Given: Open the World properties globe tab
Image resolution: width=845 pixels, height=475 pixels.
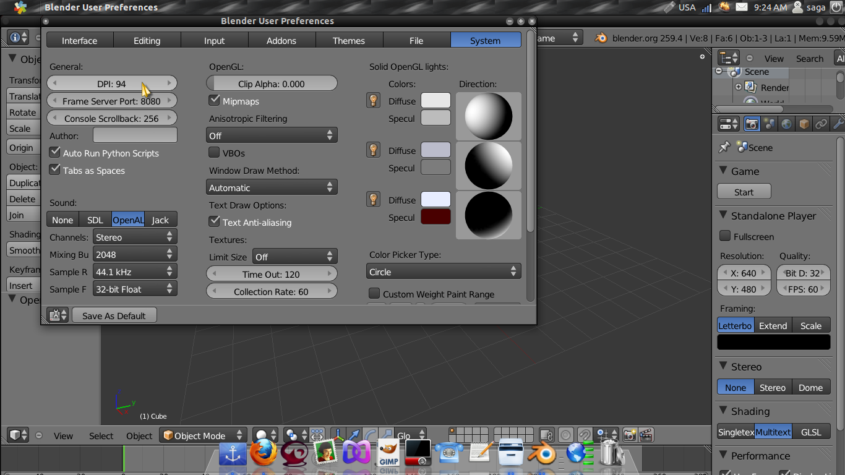Looking at the screenshot, I should pos(786,124).
